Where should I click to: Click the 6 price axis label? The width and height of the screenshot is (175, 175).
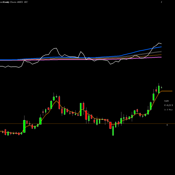pyautogui.click(x=167, y=125)
